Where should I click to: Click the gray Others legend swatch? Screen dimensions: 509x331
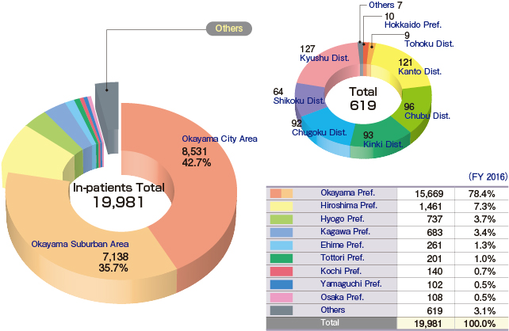point(281,310)
